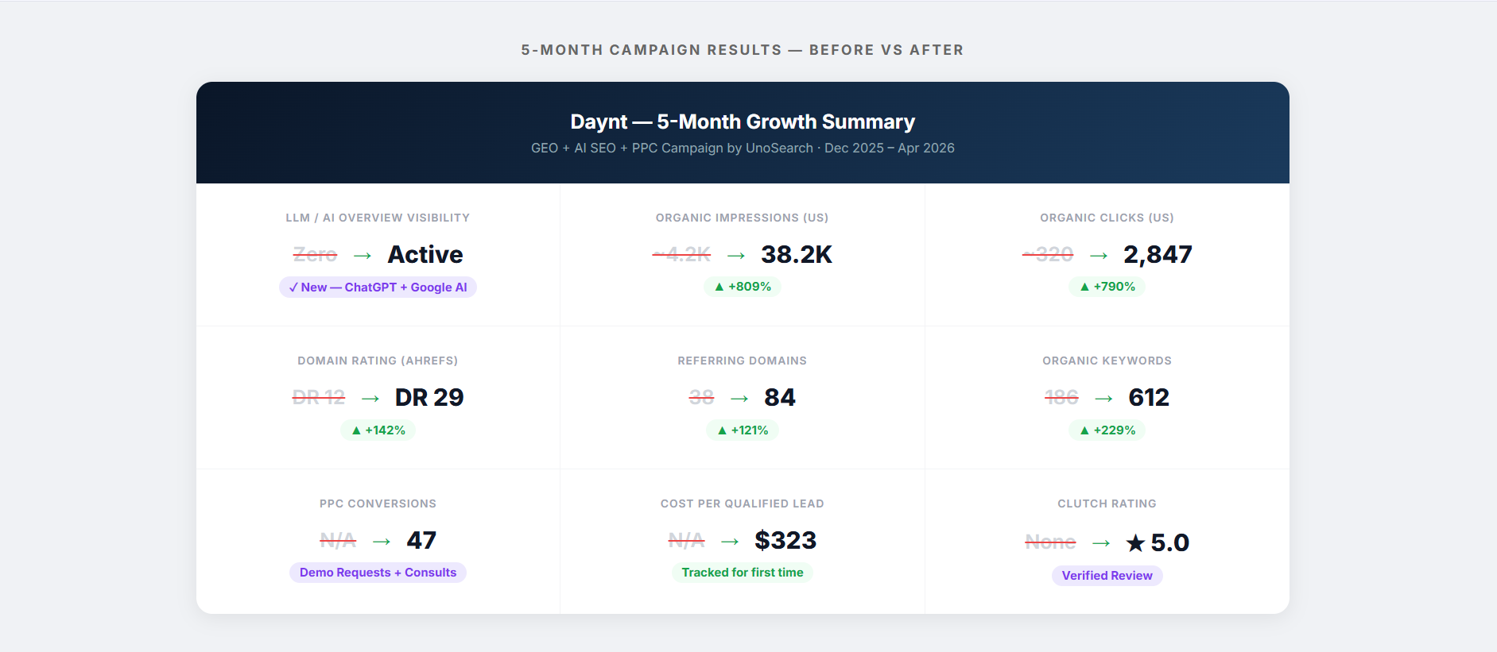Screen dimensions: 1497x652
Task: Click the "+121%" growth badge
Action: pyautogui.click(x=743, y=430)
